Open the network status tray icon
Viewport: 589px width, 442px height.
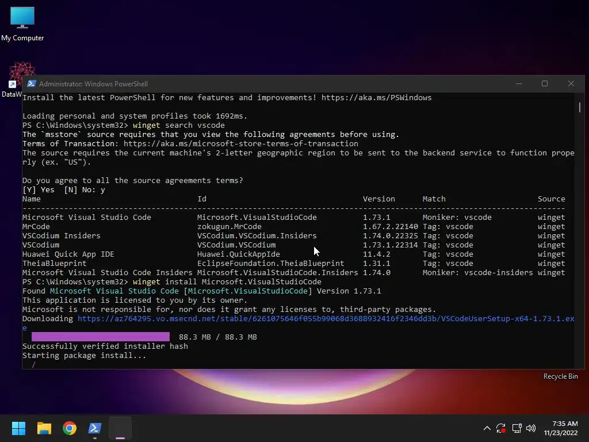pos(517,428)
